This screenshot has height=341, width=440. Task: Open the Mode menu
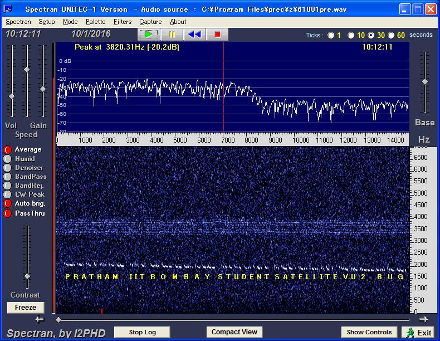(70, 22)
